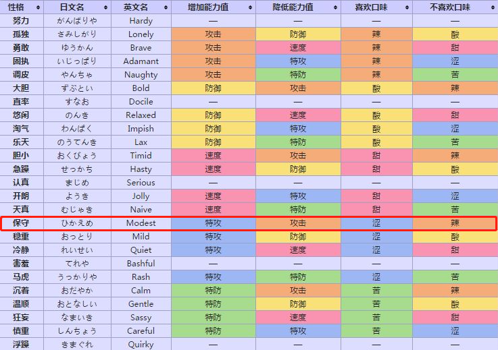This screenshot has height=350, width=498.
Task: Sort by 喜欢口味 column sort arrows
Action: [x=407, y=7]
